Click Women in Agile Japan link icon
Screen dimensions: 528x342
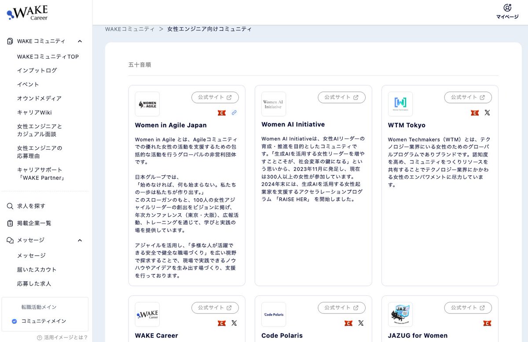234,113
